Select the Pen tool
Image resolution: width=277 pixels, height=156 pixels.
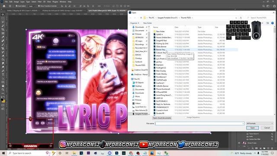[3, 71]
